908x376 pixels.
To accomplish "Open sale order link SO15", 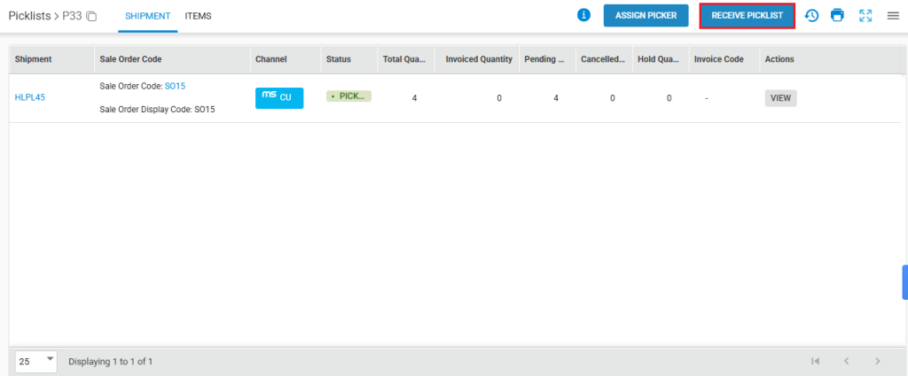I will point(175,86).
